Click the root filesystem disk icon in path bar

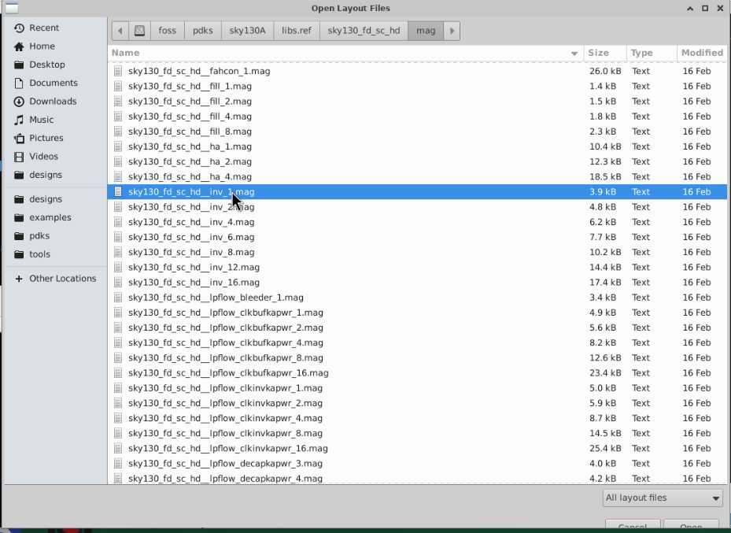pyautogui.click(x=139, y=31)
